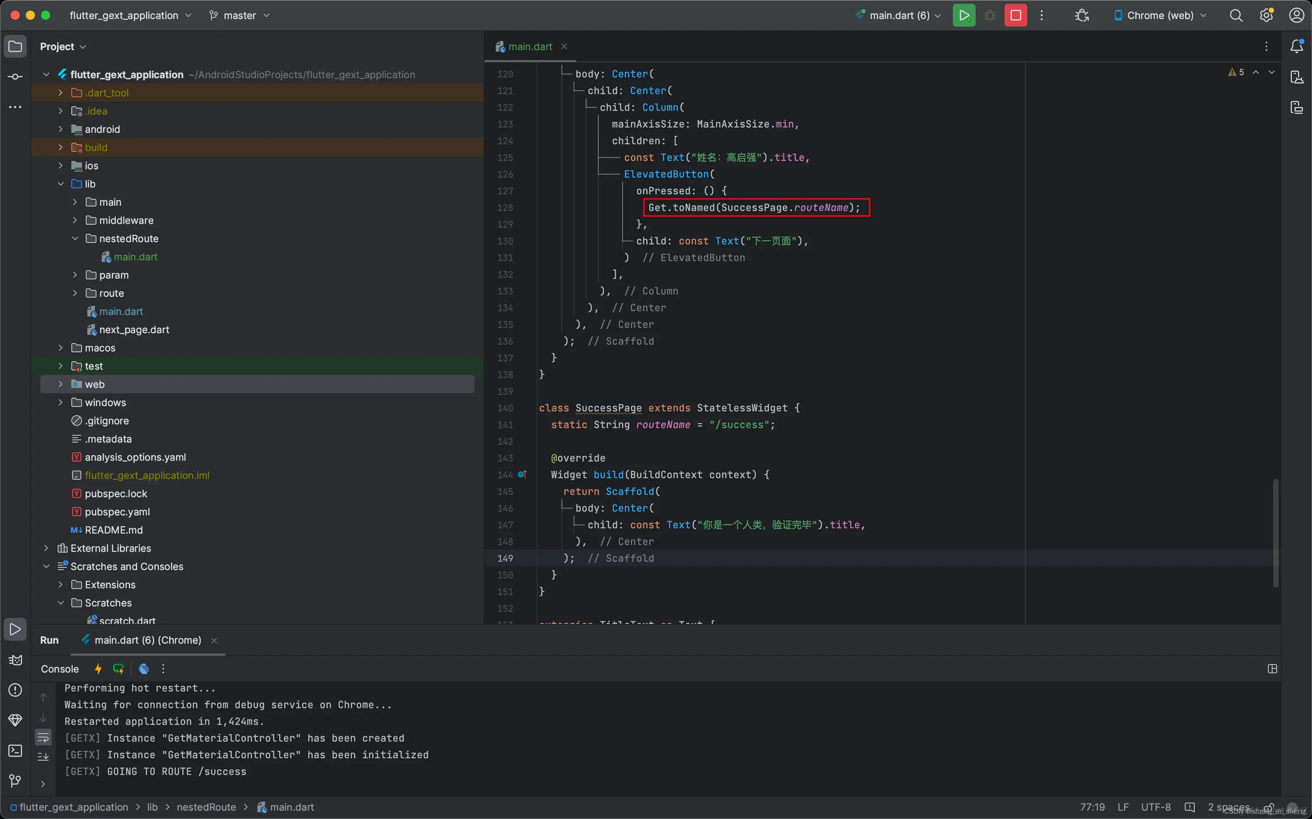Toggle scroll to end in console
The width and height of the screenshot is (1312, 819).
click(43, 757)
